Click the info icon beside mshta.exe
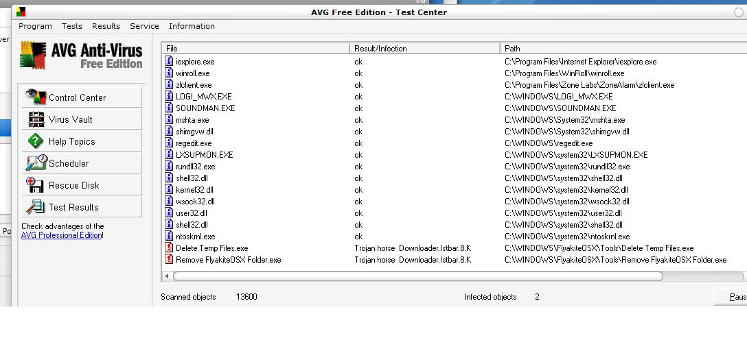The height and width of the screenshot is (360, 747). pos(169,119)
